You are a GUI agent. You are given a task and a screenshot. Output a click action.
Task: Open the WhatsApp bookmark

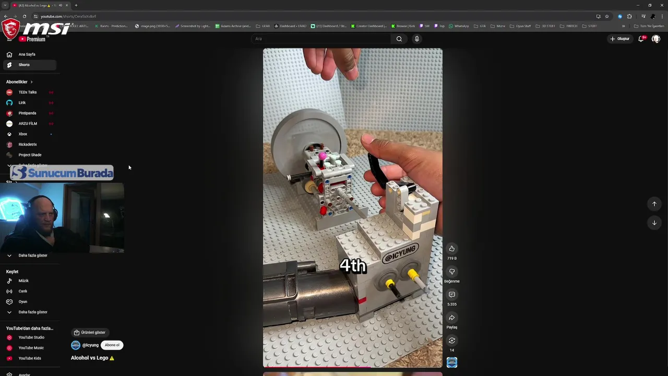pyautogui.click(x=459, y=26)
